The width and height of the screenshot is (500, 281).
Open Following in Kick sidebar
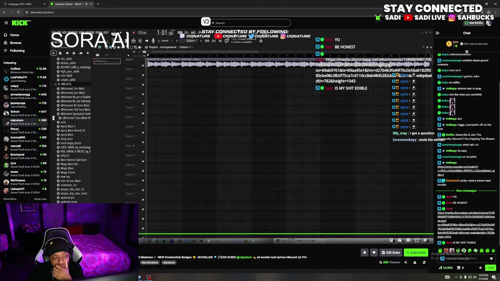click(17, 51)
